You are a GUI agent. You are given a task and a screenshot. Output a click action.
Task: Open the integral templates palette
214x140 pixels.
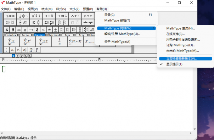click(x=62, y=22)
